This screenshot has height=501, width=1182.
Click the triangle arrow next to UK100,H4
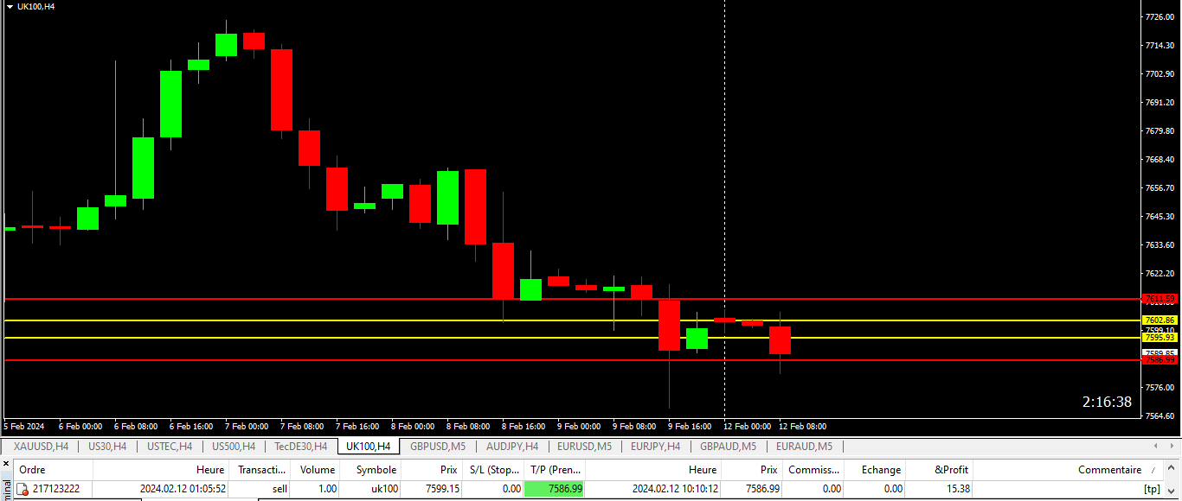click(x=10, y=6)
